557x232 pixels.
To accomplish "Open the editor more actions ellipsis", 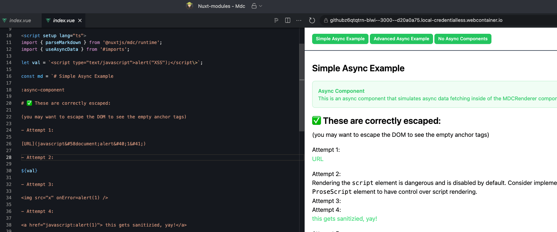I will click(x=299, y=20).
